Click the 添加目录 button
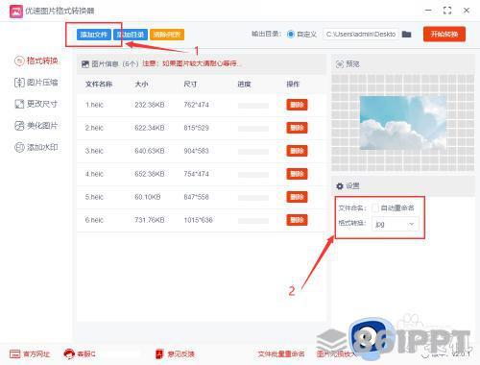Screen dimensions: 480x365 (131, 35)
